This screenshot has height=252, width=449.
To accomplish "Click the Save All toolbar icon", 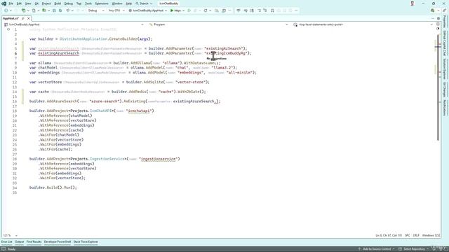I will click(60, 10).
